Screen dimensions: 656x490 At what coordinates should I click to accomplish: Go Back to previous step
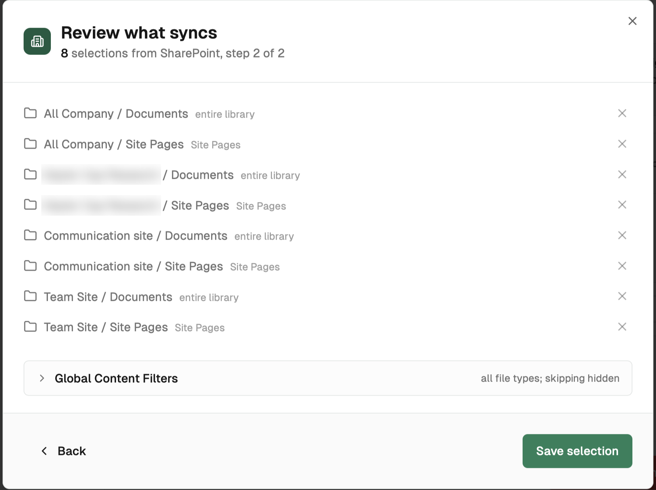[x=63, y=451]
